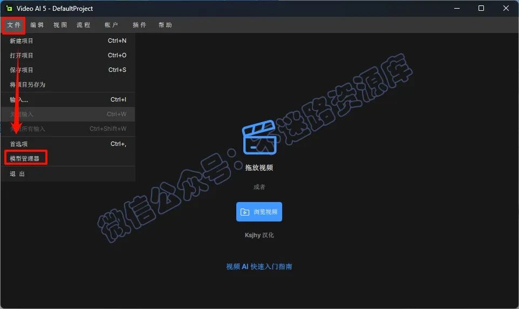Click the Video AI app logo icon
Image resolution: width=519 pixels, height=309 pixels.
pos(9,8)
